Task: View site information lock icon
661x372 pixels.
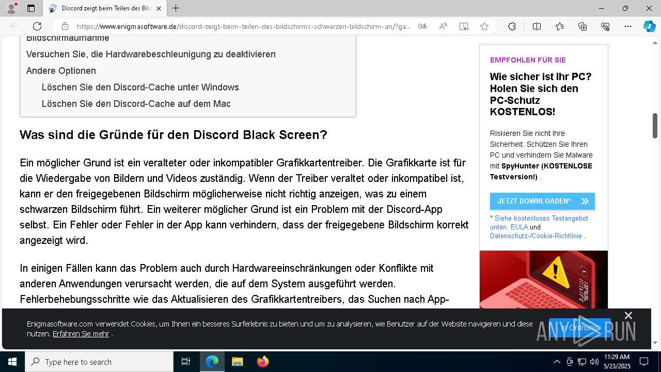Action: pyautogui.click(x=65, y=26)
